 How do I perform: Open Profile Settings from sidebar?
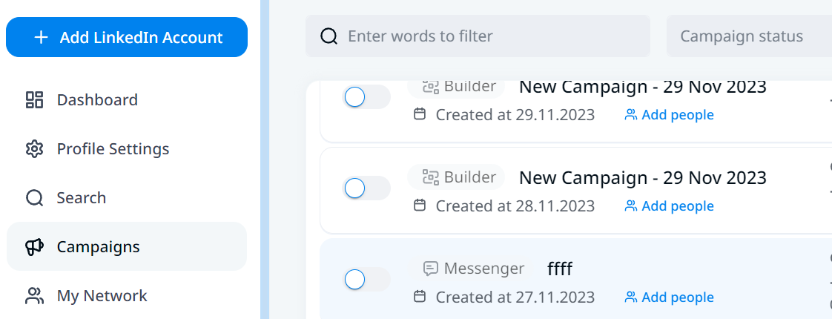[x=113, y=149]
